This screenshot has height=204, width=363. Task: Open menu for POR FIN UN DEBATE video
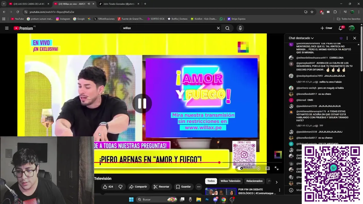point(279,190)
